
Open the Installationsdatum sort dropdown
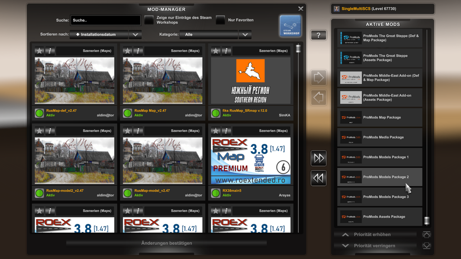(x=99, y=35)
